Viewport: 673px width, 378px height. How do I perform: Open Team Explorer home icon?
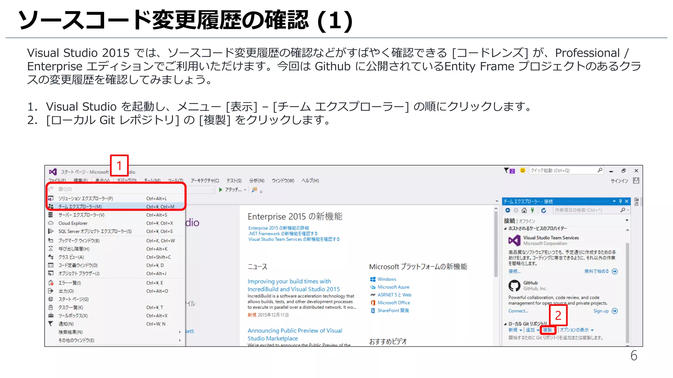(524, 210)
